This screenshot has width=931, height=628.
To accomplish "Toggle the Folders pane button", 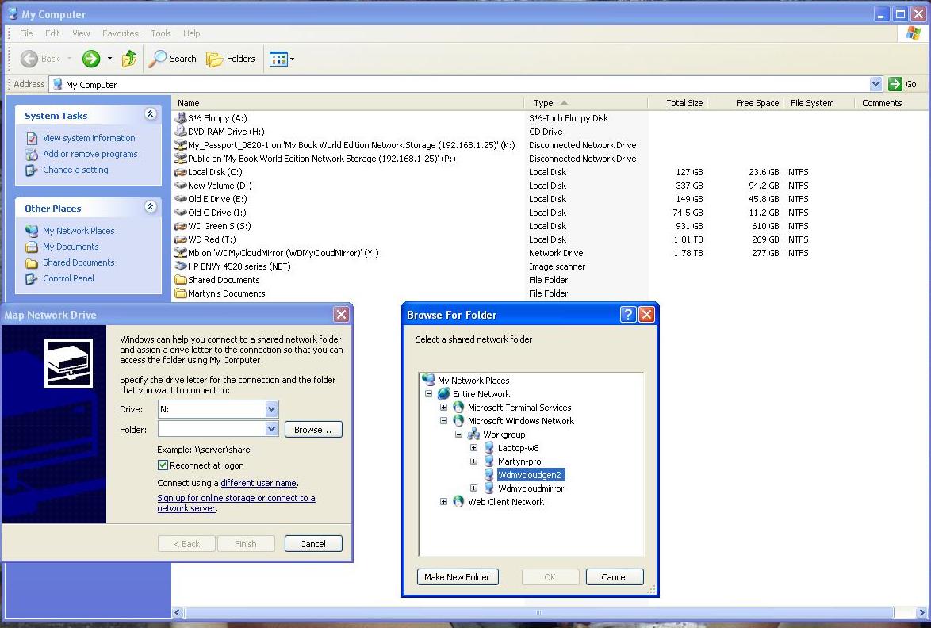I will click(x=231, y=59).
